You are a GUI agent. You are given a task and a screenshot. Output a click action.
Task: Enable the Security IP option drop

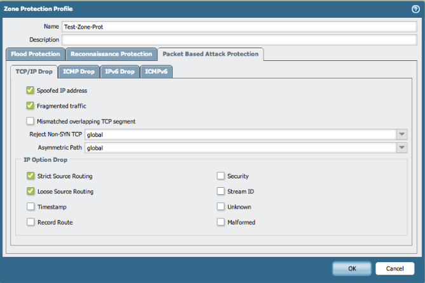221,176
